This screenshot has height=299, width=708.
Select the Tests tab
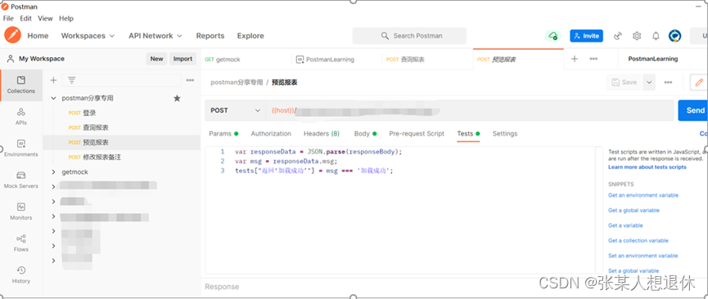(468, 133)
